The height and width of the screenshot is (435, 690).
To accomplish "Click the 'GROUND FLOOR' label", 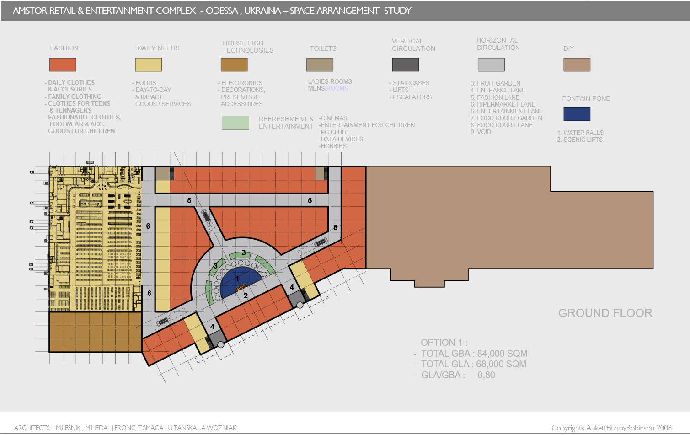I will (x=605, y=313).
